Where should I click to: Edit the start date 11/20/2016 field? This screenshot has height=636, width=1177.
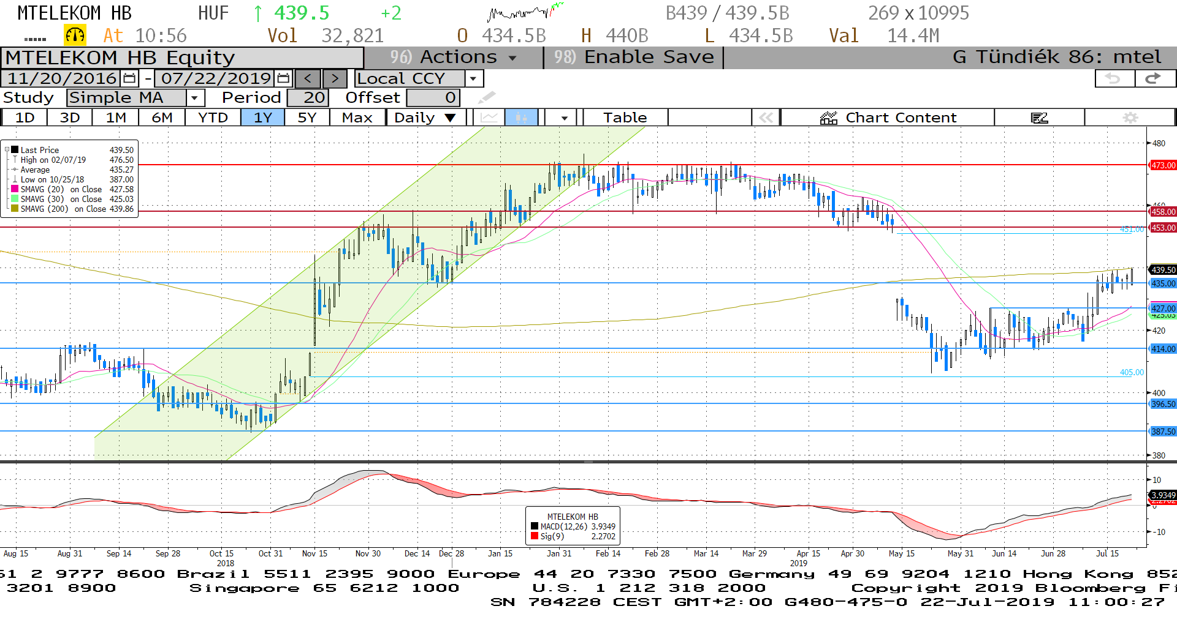(x=62, y=78)
